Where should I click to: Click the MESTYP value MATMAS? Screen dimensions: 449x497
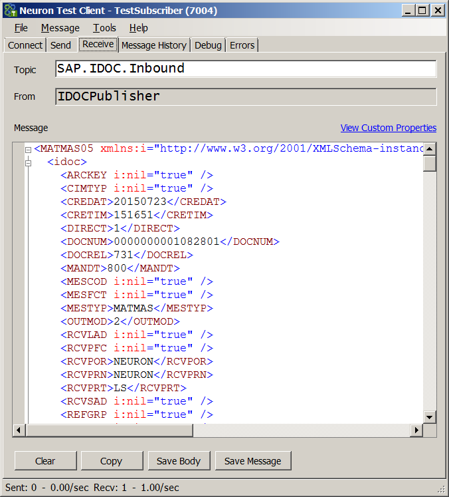134,308
